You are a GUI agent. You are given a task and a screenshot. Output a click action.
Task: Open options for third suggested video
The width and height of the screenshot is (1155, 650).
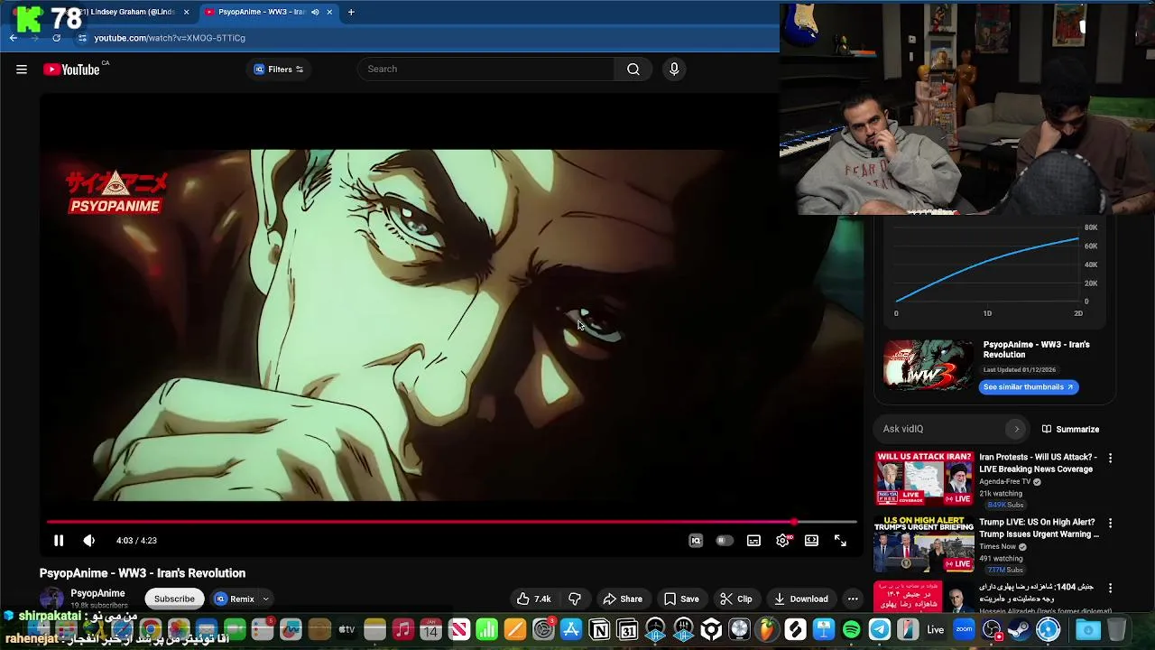point(1110,589)
